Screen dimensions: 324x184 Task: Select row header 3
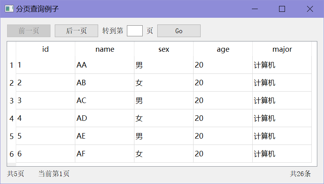click(11, 101)
